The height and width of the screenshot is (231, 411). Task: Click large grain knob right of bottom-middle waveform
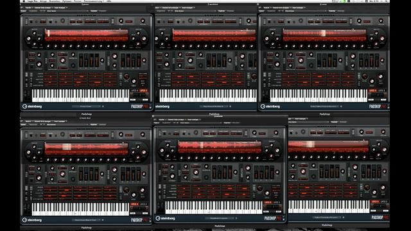click(277, 151)
